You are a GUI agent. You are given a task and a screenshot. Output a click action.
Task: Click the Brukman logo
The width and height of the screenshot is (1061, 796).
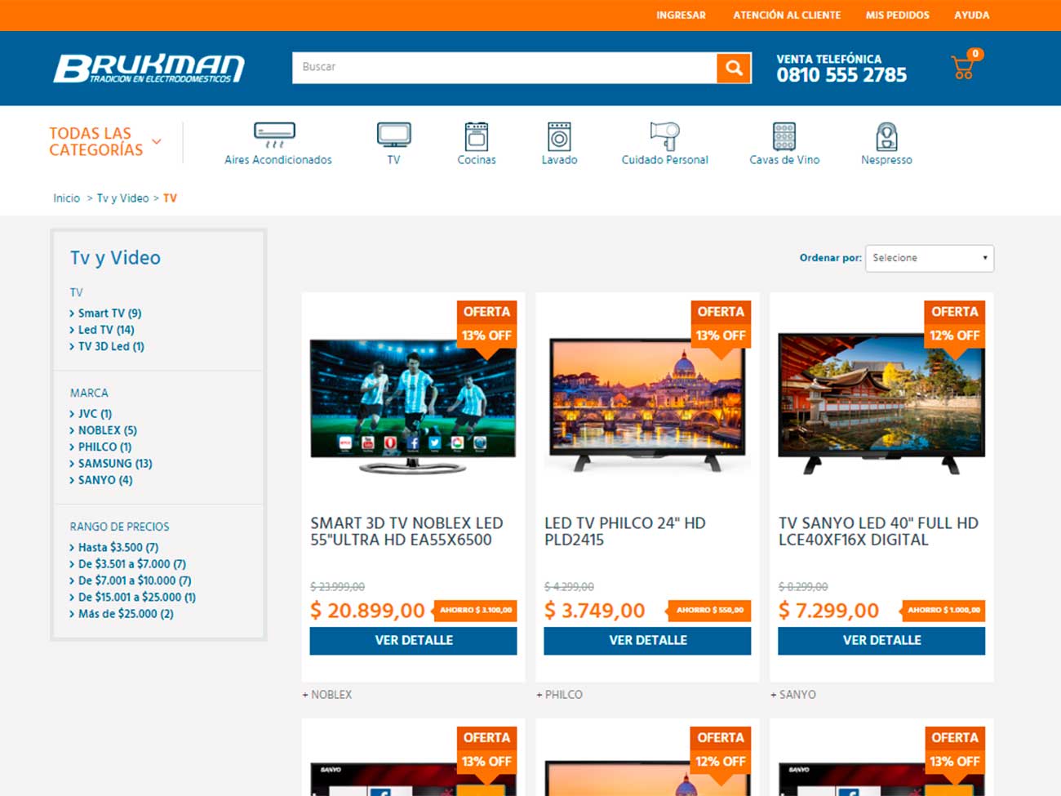coord(149,69)
